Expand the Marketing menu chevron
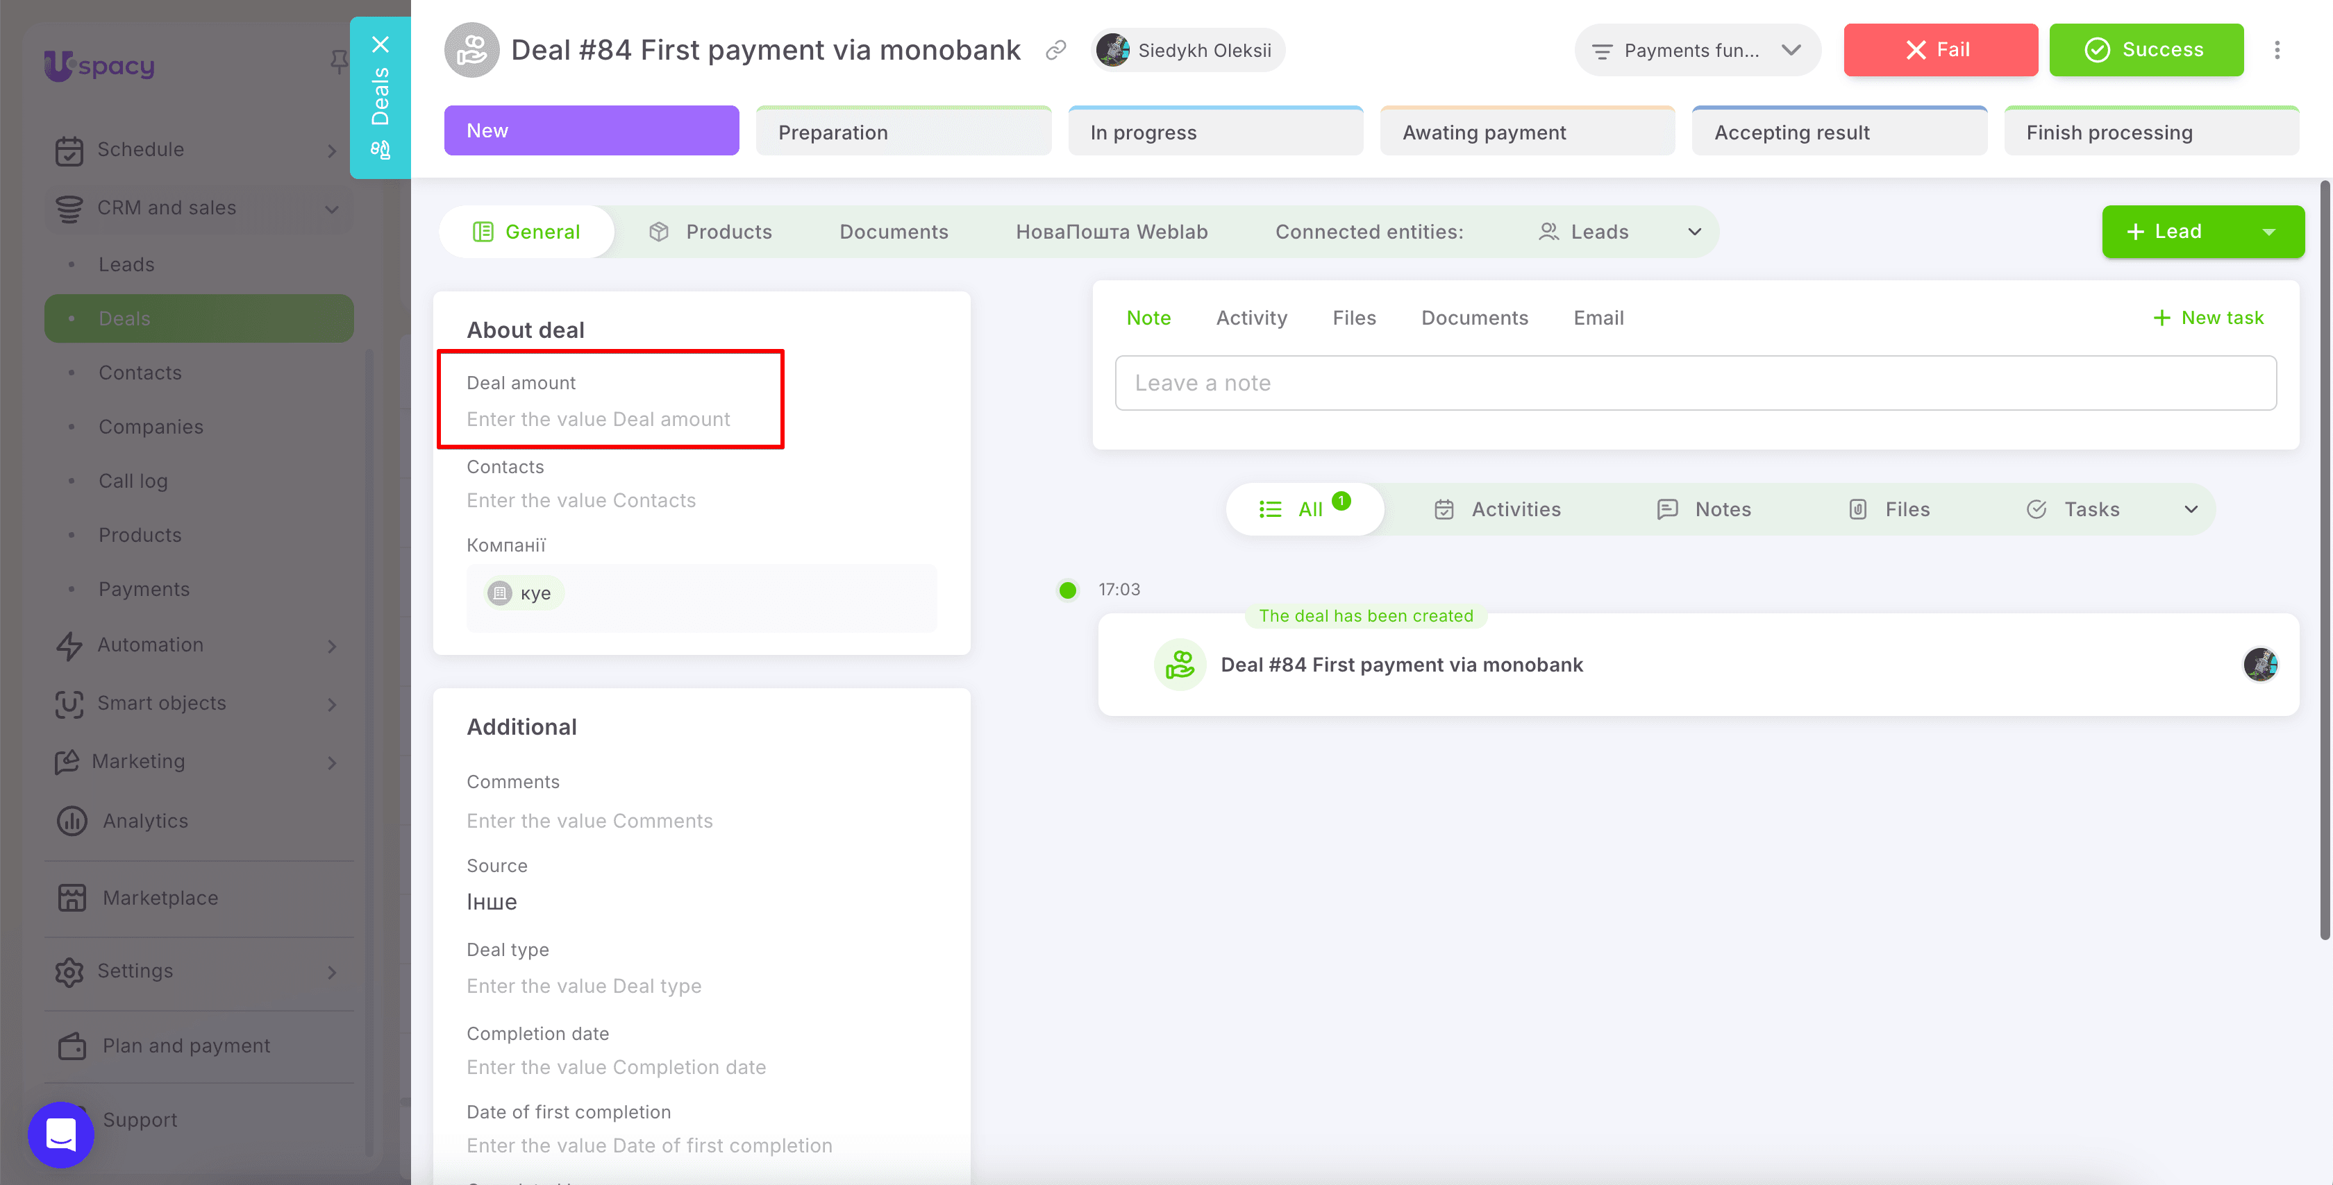Image resolution: width=2333 pixels, height=1185 pixels. coord(333,763)
